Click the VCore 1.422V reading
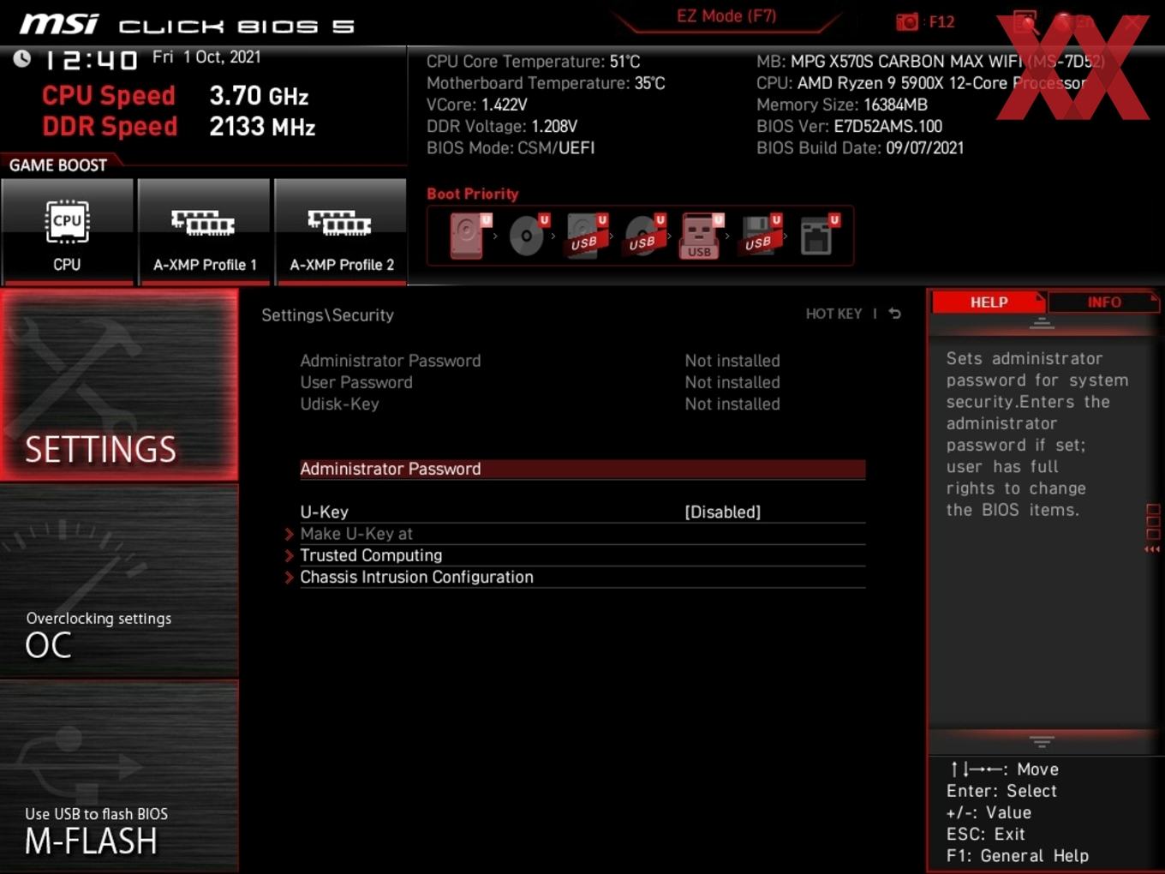The height and width of the screenshot is (874, 1165). point(476,105)
